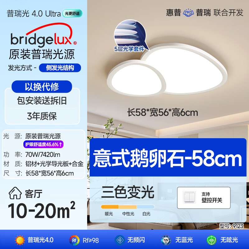Click the colorful Rf ring icon
Screen dimensions: 249x249
point(74,240)
